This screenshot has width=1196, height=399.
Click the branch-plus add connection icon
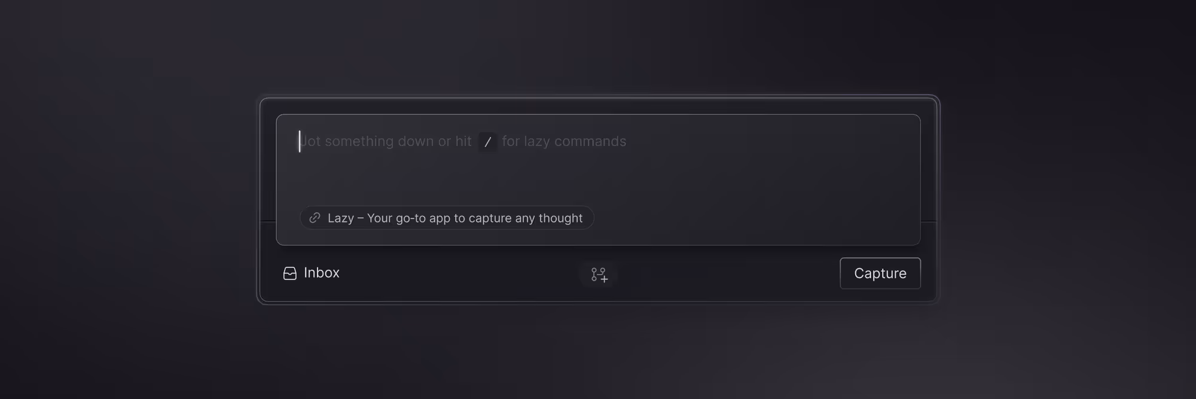[599, 275]
